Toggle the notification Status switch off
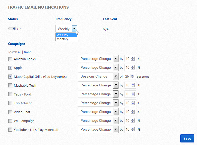The height and width of the screenshot is (145, 197). [12, 29]
